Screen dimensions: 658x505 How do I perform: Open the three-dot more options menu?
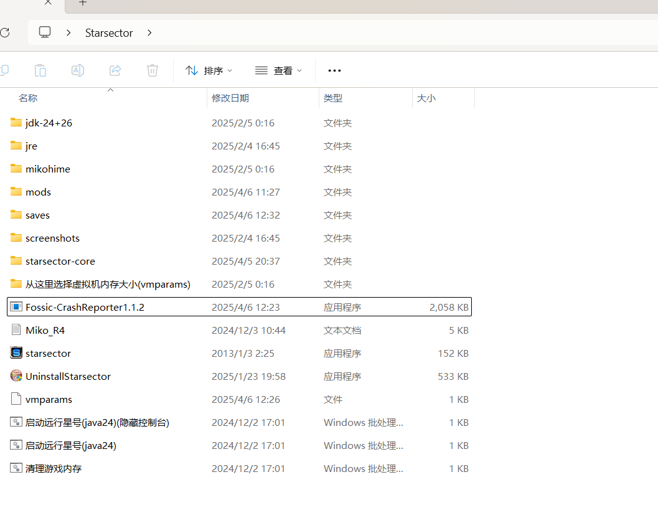[334, 70]
